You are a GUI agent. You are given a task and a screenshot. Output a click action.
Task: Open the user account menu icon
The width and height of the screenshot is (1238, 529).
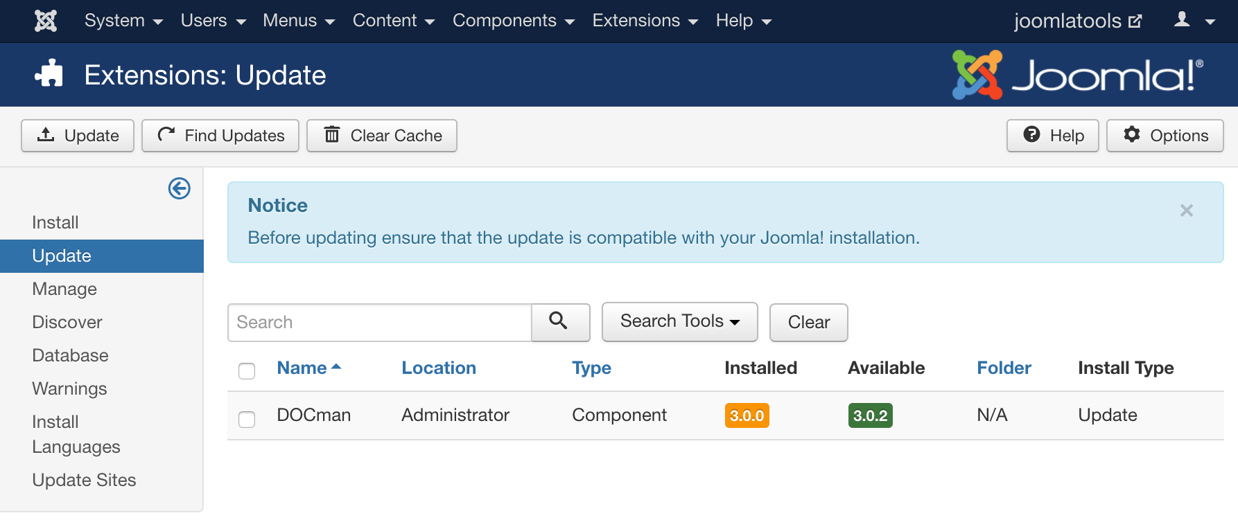click(x=1194, y=21)
